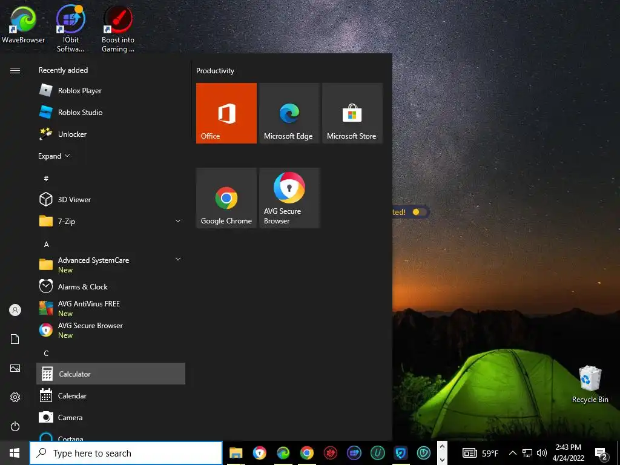This screenshot has width=620, height=465.
Task: Launch the Google Chrome tile
Action: click(x=226, y=198)
